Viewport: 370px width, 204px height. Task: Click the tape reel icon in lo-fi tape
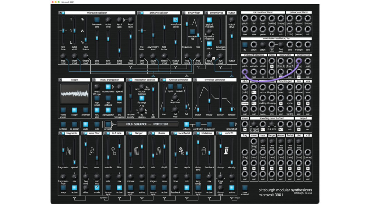[114, 151]
